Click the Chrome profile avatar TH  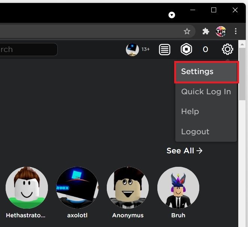[221, 31]
